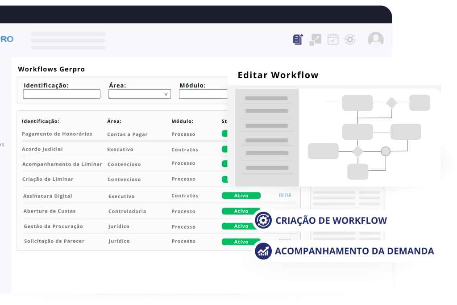The width and height of the screenshot is (457, 305).
Task: Click the Criação de Workflow label
Action: 331,220
